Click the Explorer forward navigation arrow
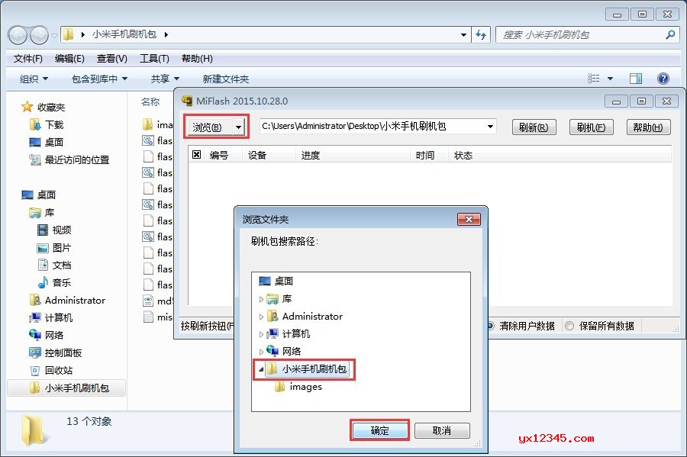The width and height of the screenshot is (687, 457). [x=40, y=35]
